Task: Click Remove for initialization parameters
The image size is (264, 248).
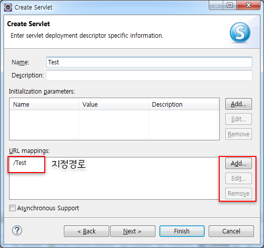Action: coord(238,134)
